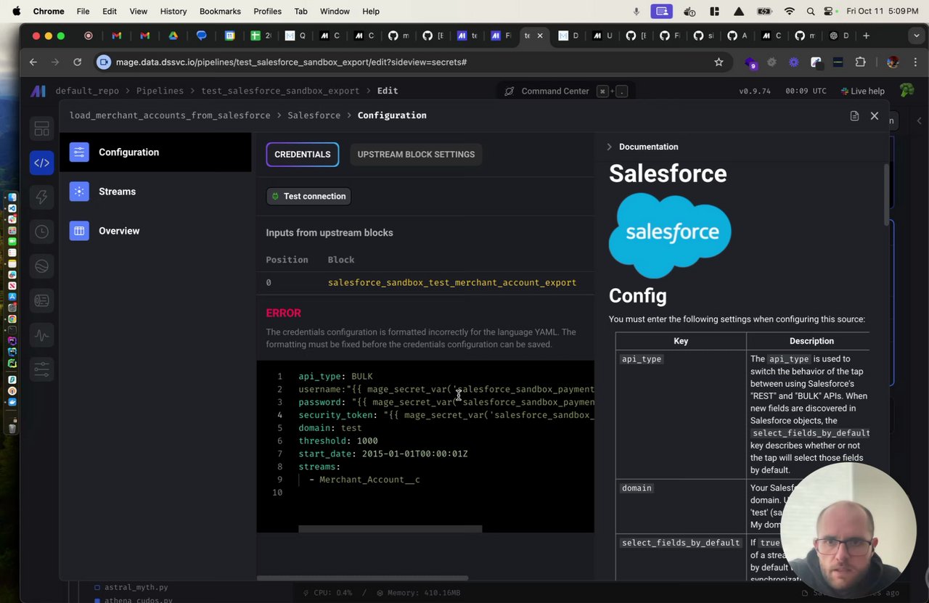Viewport: 929px width, 603px height.
Task: Expand the collapsed right panel chevron
Action: 920,120
